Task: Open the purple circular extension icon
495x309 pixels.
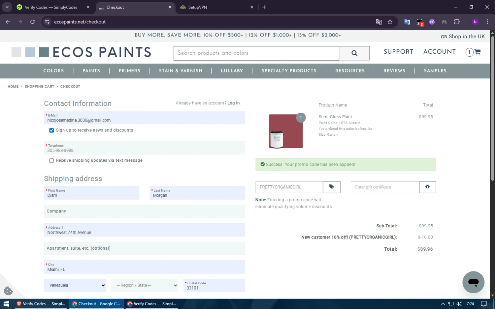Action: pyautogui.click(x=432, y=22)
